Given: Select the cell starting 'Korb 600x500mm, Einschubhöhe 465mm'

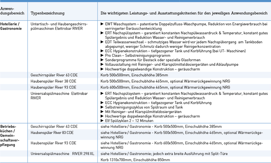Looking at the screenshot, I should [x=165, y=87].
